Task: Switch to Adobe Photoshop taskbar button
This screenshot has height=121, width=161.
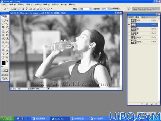Action: 60,119
